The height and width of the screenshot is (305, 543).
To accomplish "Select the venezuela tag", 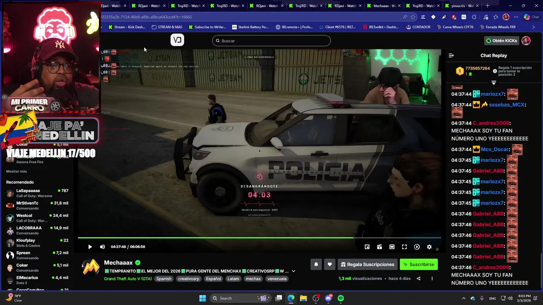I will coord(277,279).
